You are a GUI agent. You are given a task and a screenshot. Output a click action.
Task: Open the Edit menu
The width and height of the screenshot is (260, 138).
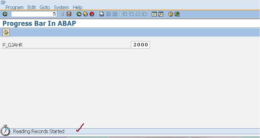click(x=32, y=7)
